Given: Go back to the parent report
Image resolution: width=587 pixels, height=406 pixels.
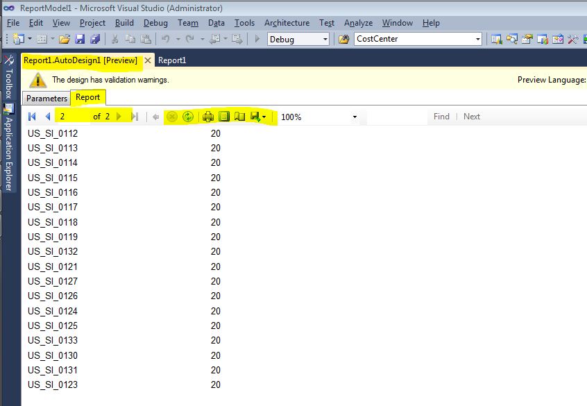Looking at the screenshot, I should pyautogui.click(x=156, y=116).
